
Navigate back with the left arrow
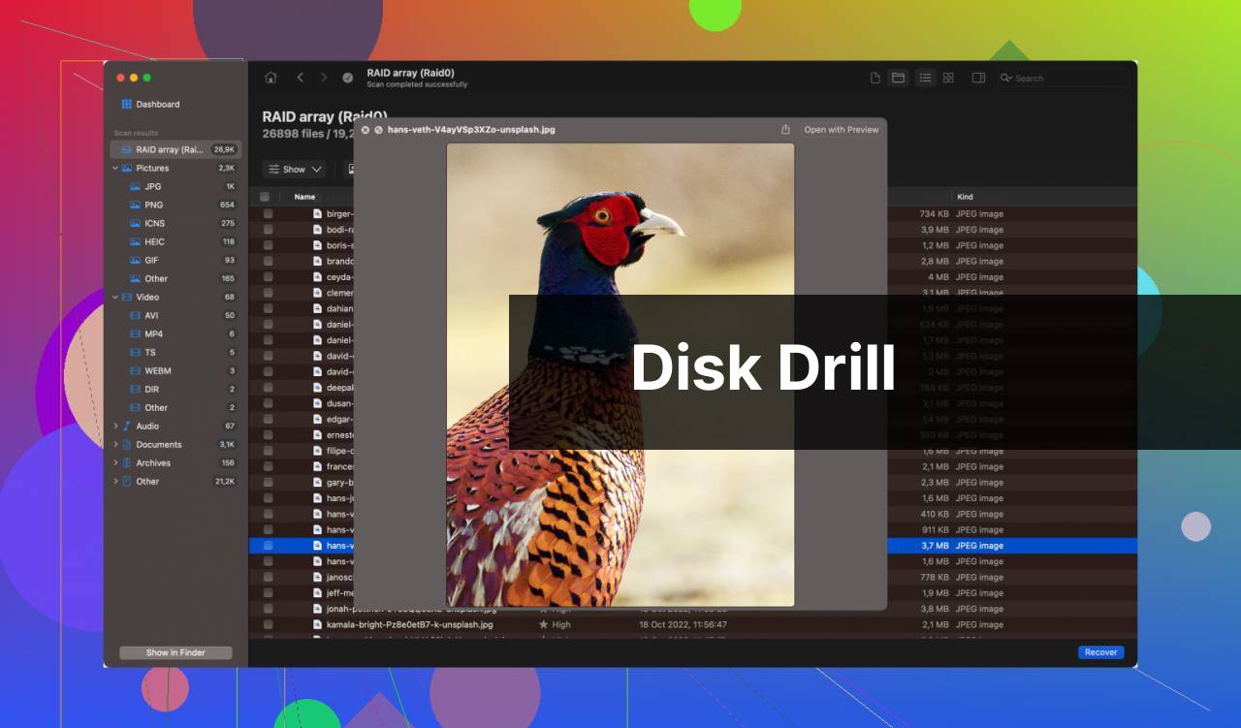[x=300, y=78]
